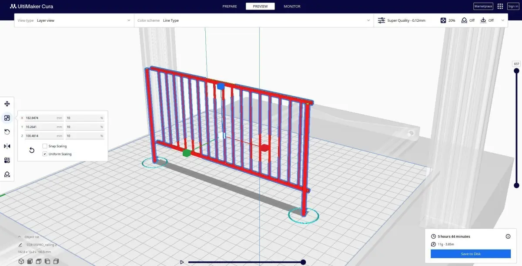The height and width of the screenshot is (266, 522).
Task: Switch to the 3D perspective view cube
Action: [21, 261]
